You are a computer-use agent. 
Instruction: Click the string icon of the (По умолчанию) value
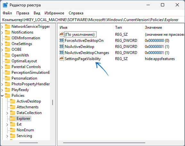point(61,34)
